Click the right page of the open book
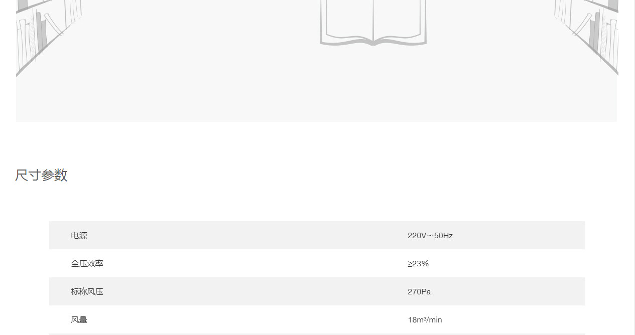Viewport: 635px width, 335px height. coord(399,20)
